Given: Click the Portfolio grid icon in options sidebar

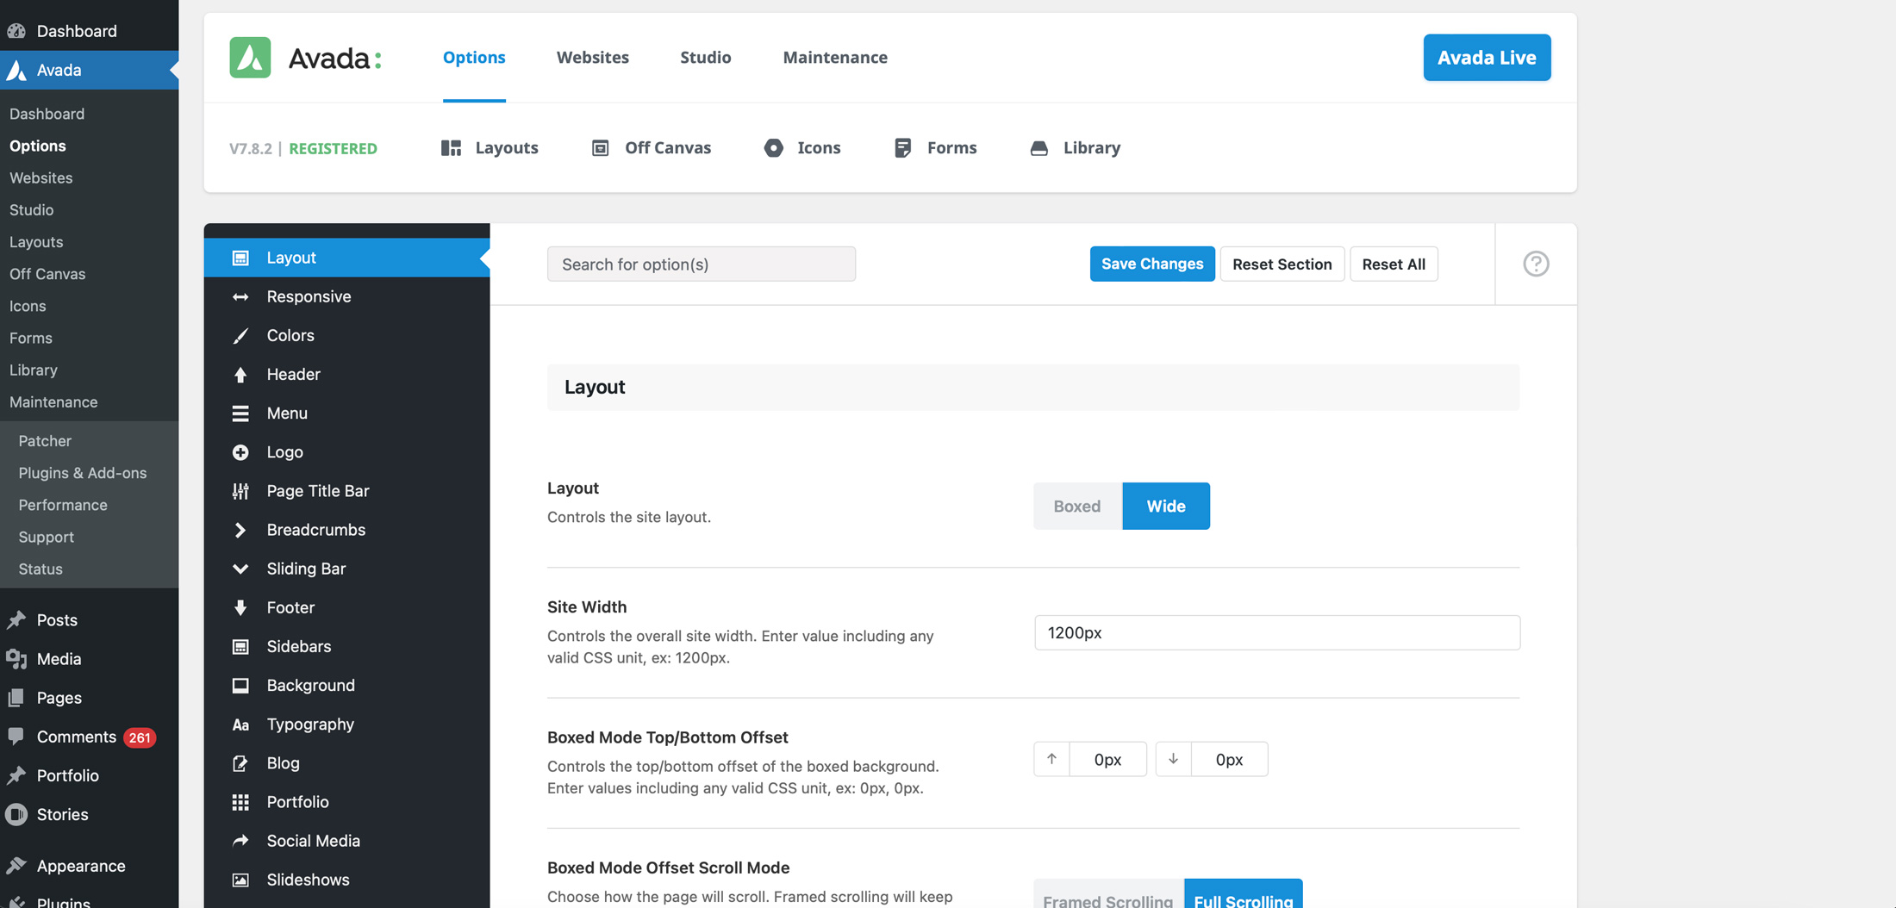Looking at the screenshot, I should tap(240, 802).
